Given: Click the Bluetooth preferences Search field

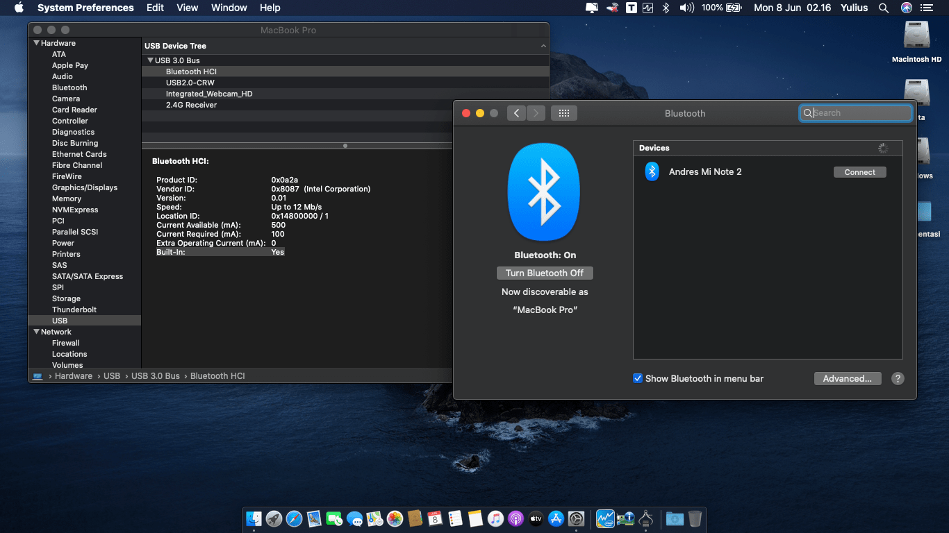Looking at the screenshot, I should (x=856, y=113).
